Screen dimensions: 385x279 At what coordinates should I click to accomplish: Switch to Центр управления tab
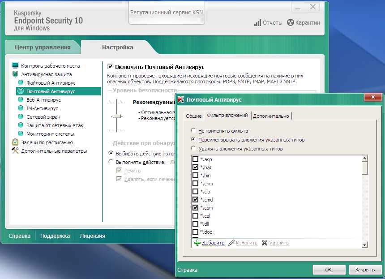[43, 47]
